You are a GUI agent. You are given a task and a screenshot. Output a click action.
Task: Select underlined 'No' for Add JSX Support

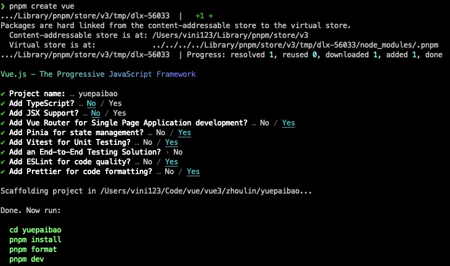pyautogui.click(x=95, y=113)
